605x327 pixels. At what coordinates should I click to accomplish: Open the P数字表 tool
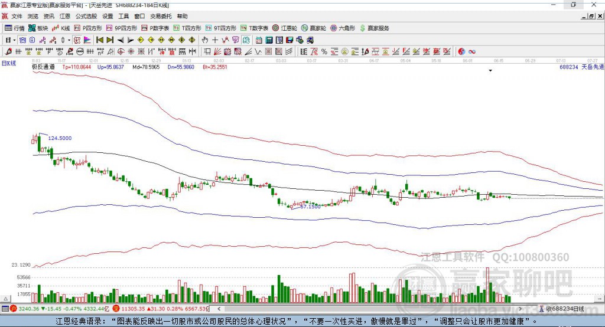(x=155, y=28)
